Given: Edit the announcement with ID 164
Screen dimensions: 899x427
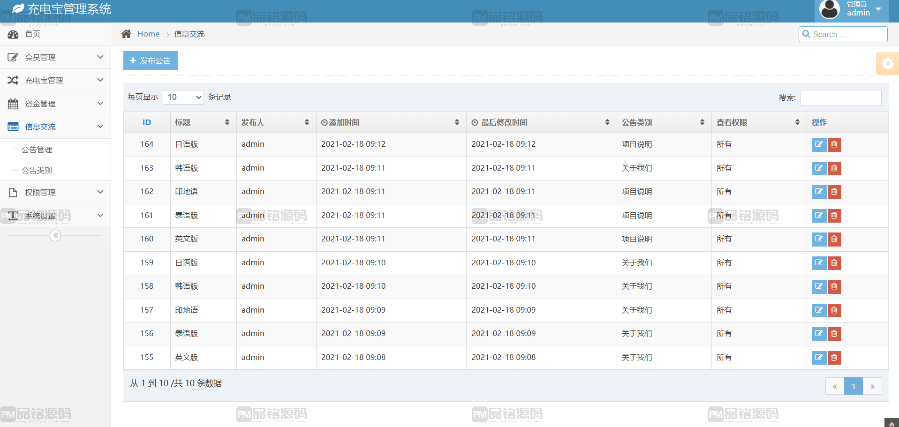Looking at the screenshot, I should 819,144.
